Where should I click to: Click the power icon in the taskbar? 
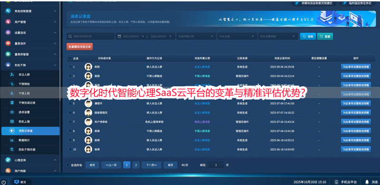[x=4, y=182]
